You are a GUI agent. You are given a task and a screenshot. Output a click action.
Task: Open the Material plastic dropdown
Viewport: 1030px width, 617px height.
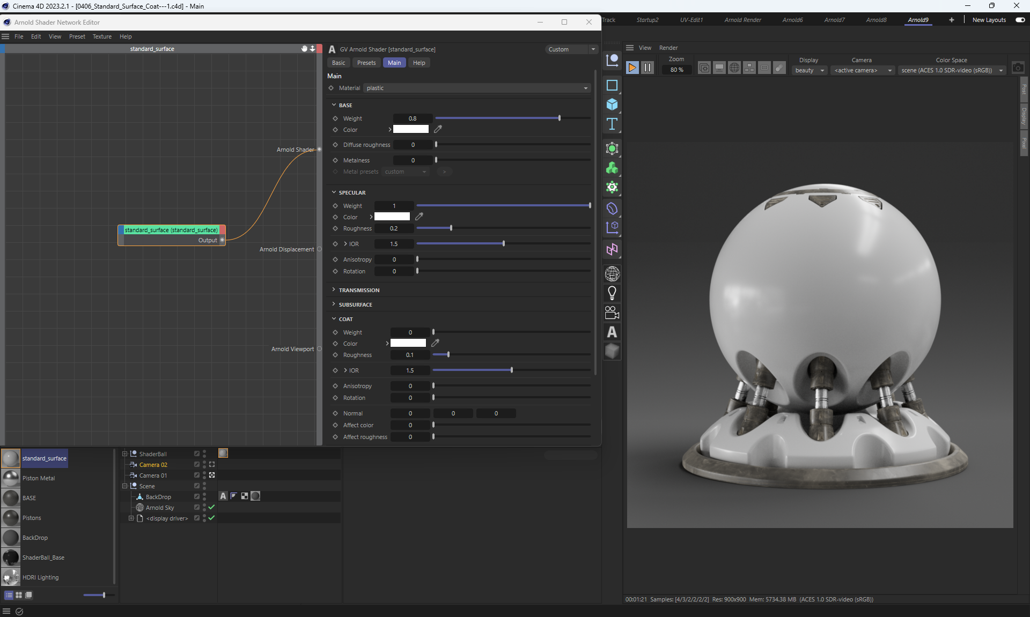point(477,88)
